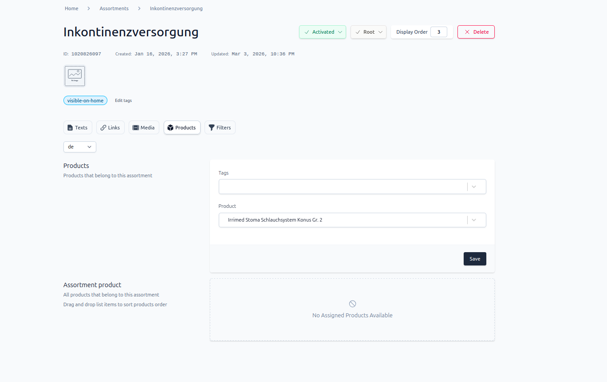Screen dimensions: 607x382
Task: Open the Root dropdown
Action: point(368,32)
